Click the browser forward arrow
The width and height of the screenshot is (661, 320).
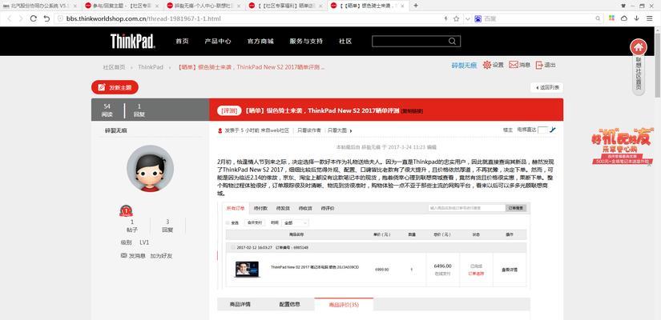(x=21, y=18)
